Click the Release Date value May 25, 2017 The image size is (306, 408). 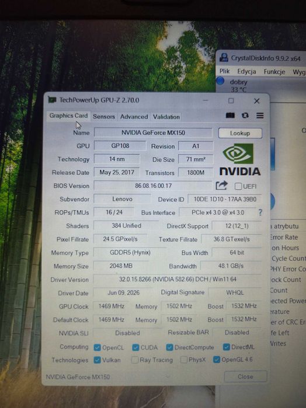coord(117,172)
